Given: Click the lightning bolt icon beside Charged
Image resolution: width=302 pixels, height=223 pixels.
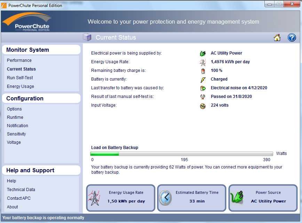Looking at the screenshot, I should pos(203,80).
